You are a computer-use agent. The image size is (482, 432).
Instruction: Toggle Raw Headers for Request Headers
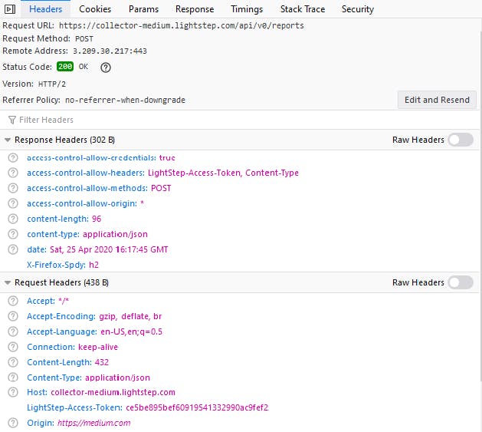click(461, 282)
